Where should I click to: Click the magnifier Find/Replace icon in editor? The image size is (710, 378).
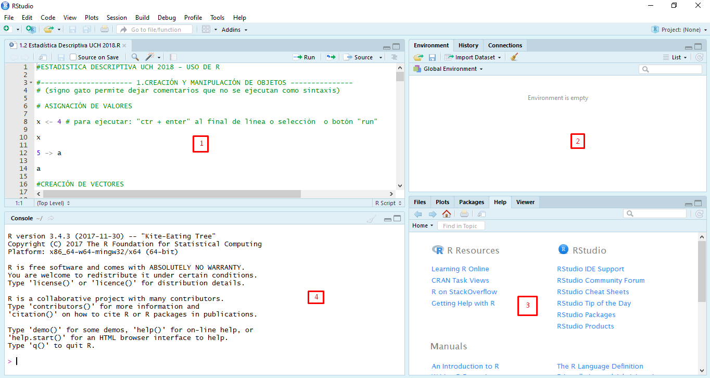(135, 57)
